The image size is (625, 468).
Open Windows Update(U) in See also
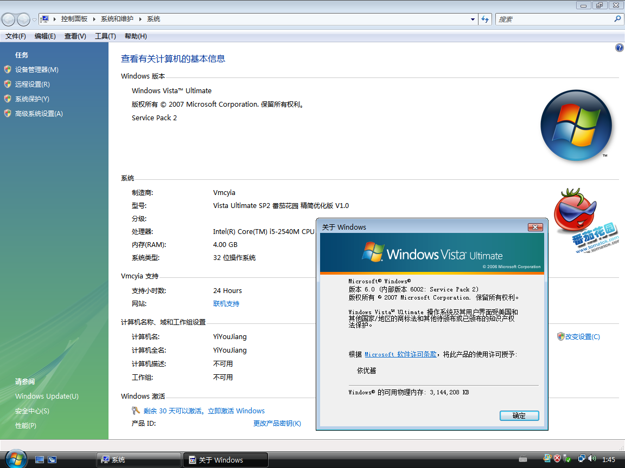[47, 396]
